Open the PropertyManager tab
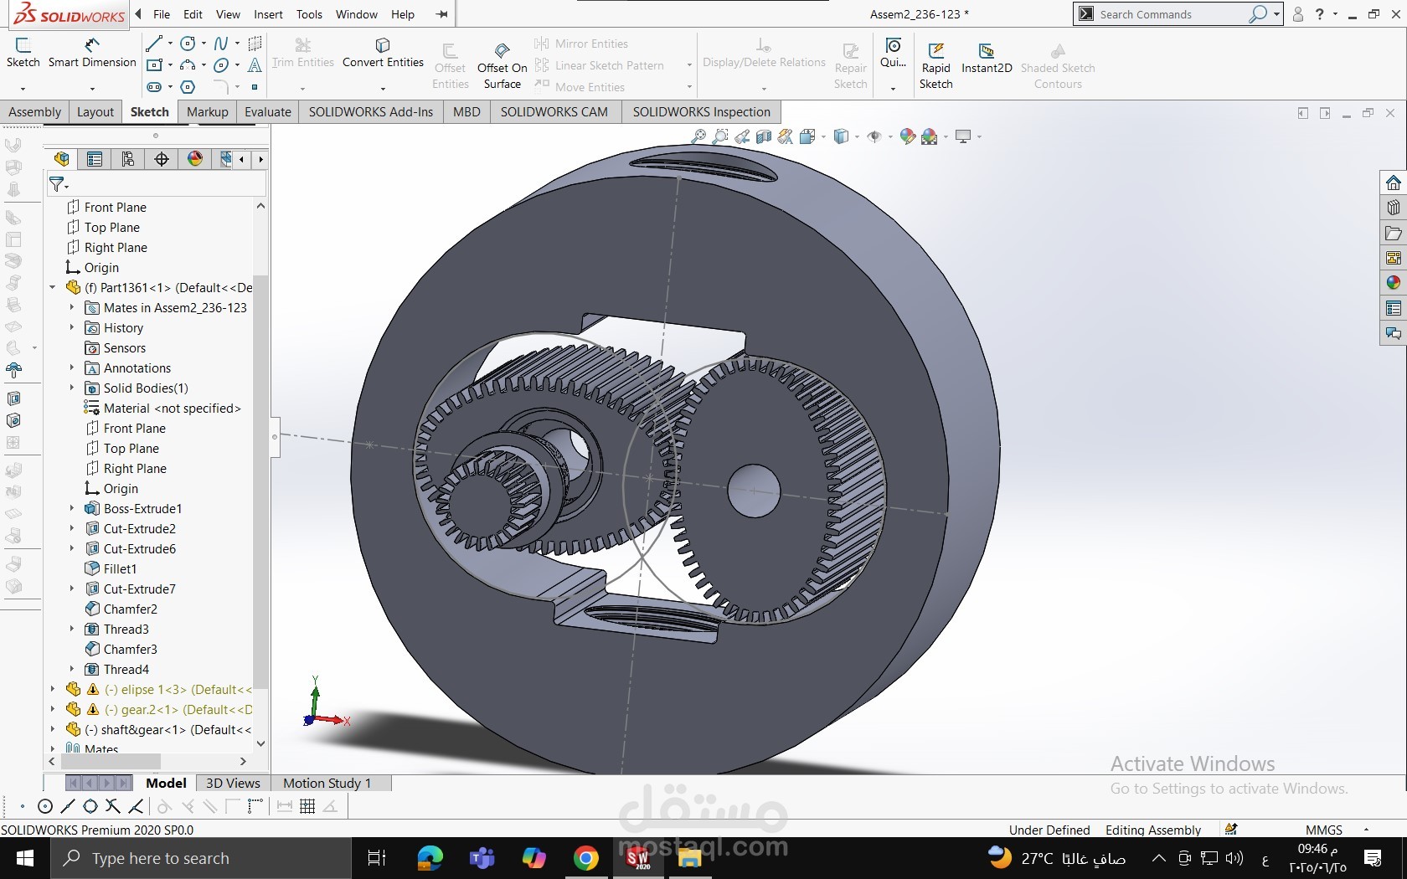Viewport: 1407px width, 879px height. tap(95, 159)
